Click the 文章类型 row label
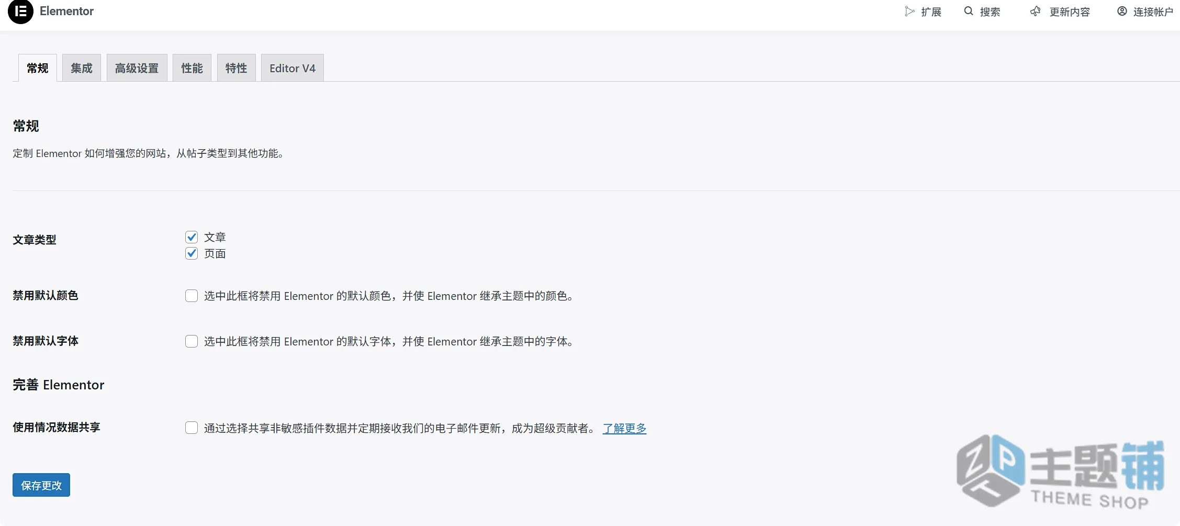This screenshot has height=526, width=1180. pos(35,240)
